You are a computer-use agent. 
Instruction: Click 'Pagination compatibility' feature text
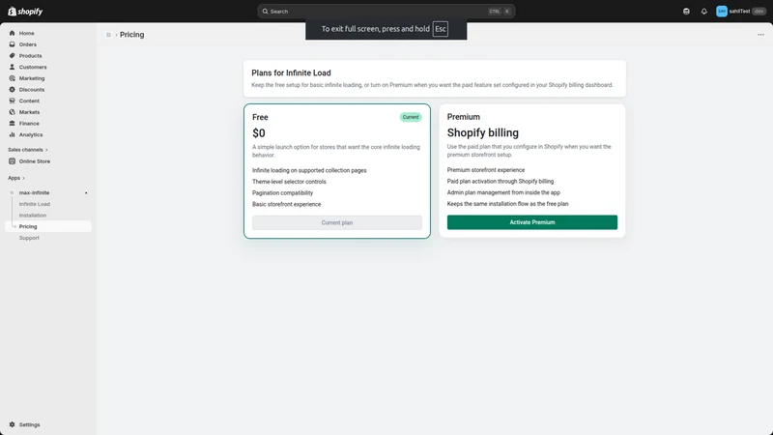[x=282, y=192]
